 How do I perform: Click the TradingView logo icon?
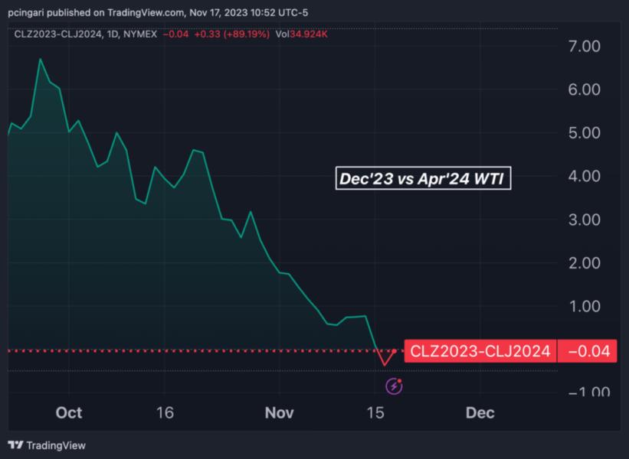[15, 444]
